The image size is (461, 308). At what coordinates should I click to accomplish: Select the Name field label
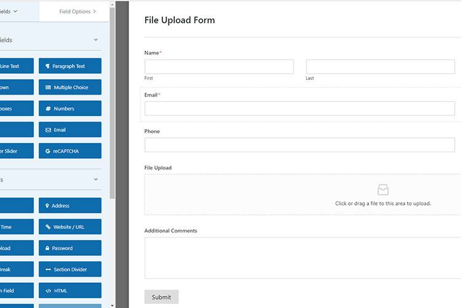coord(151,53)
